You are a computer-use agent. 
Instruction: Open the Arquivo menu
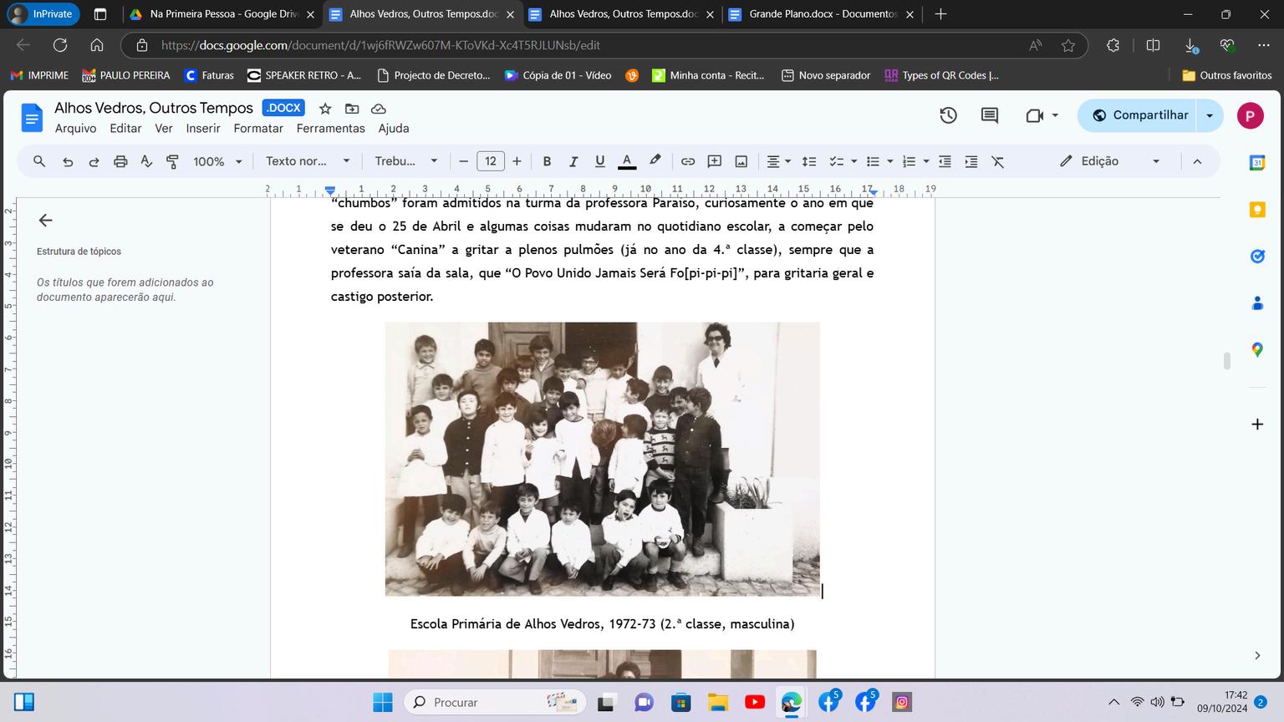pyautogui.click(x=75, y=129)
